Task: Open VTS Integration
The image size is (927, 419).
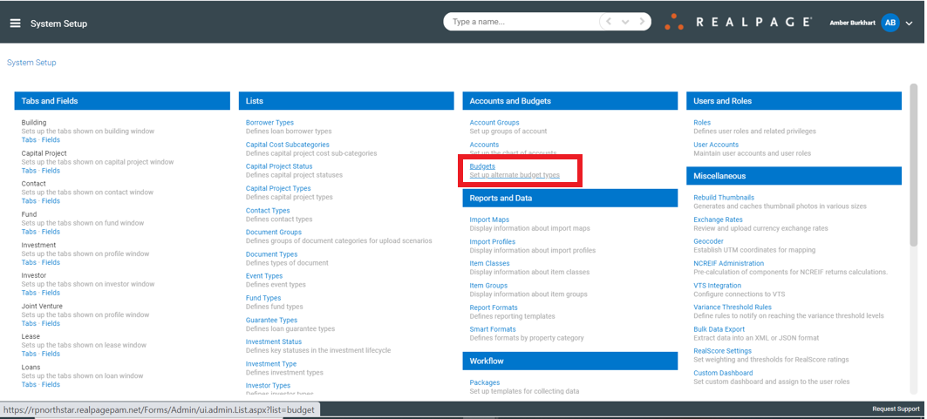Action: pyautogui.click(x=717, y=286)
